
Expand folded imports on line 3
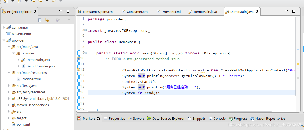tap(86, 30)
